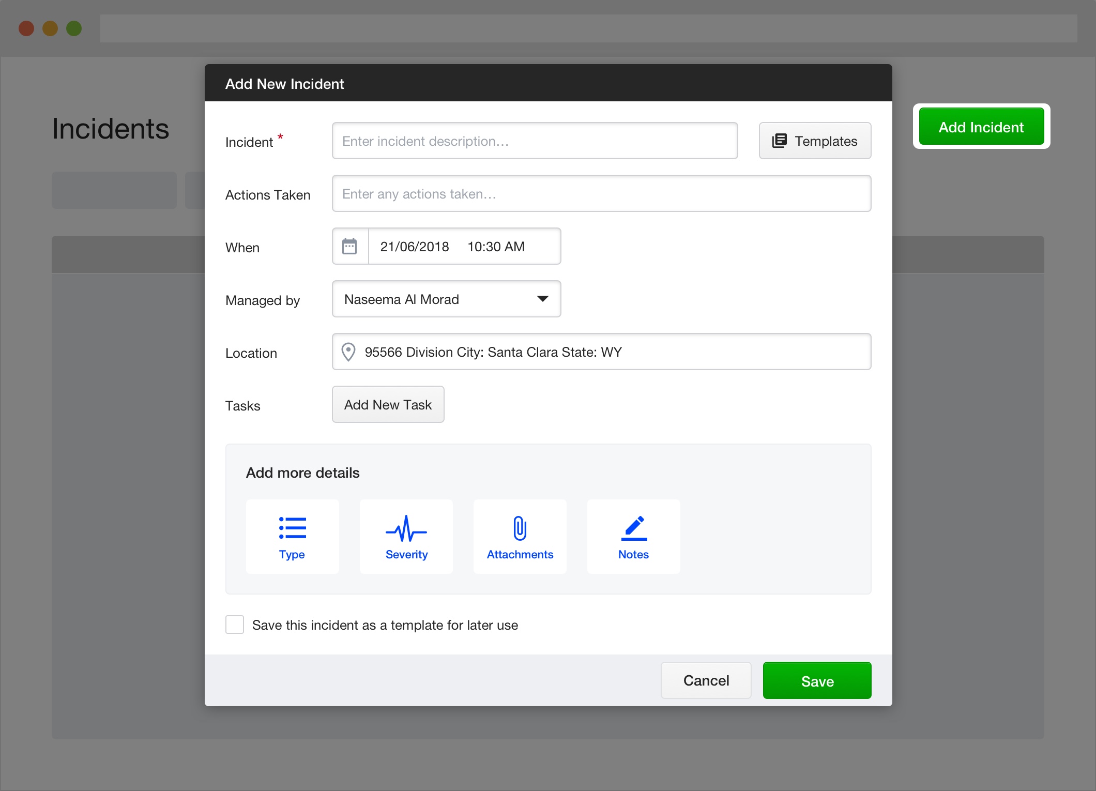Click the Add New Task button
The height and width of the screenshot is (791, 1096).
388,404
